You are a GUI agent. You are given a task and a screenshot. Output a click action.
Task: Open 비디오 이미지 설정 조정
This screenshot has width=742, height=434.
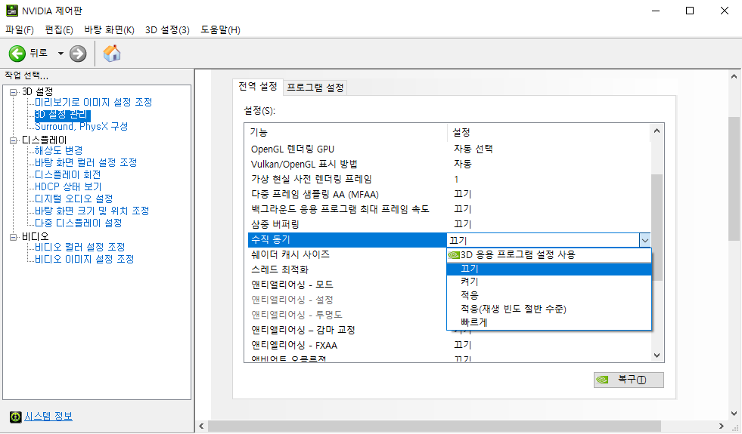[84, 259]
